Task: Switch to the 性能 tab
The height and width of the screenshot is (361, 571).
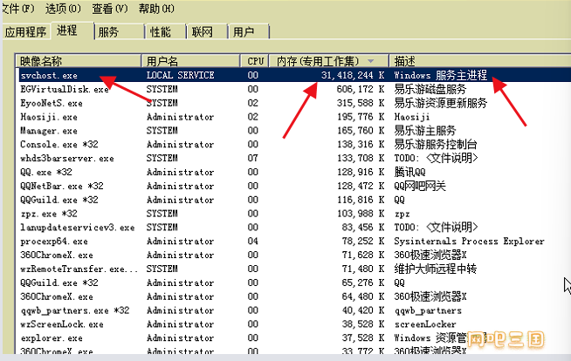Action: pyautogui.click(x=166, y=32)
